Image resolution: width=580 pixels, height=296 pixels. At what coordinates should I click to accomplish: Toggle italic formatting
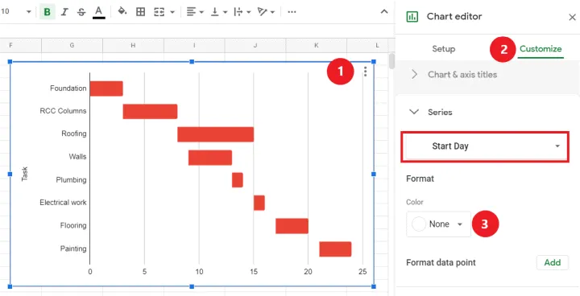[64, 12]
